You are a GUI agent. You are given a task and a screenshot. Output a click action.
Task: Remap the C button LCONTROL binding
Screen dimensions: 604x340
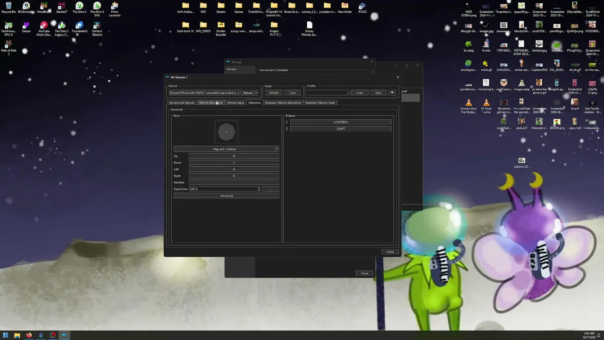point(341,122)
